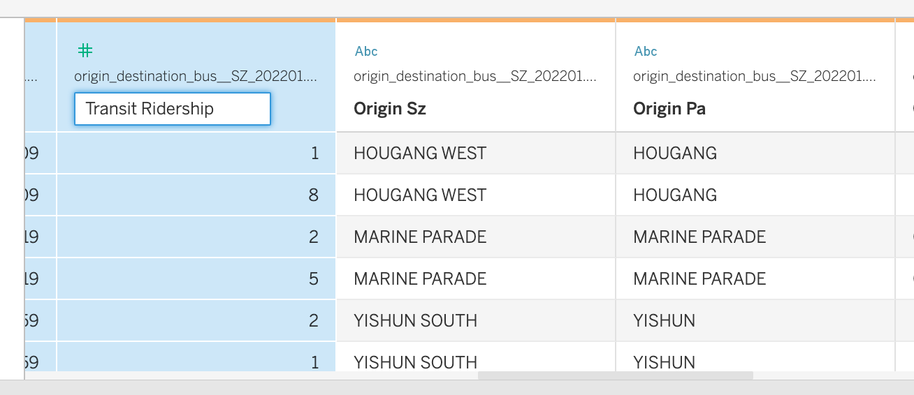
Task: Select the first HOUGANG WEST cell
Action: 420,153
